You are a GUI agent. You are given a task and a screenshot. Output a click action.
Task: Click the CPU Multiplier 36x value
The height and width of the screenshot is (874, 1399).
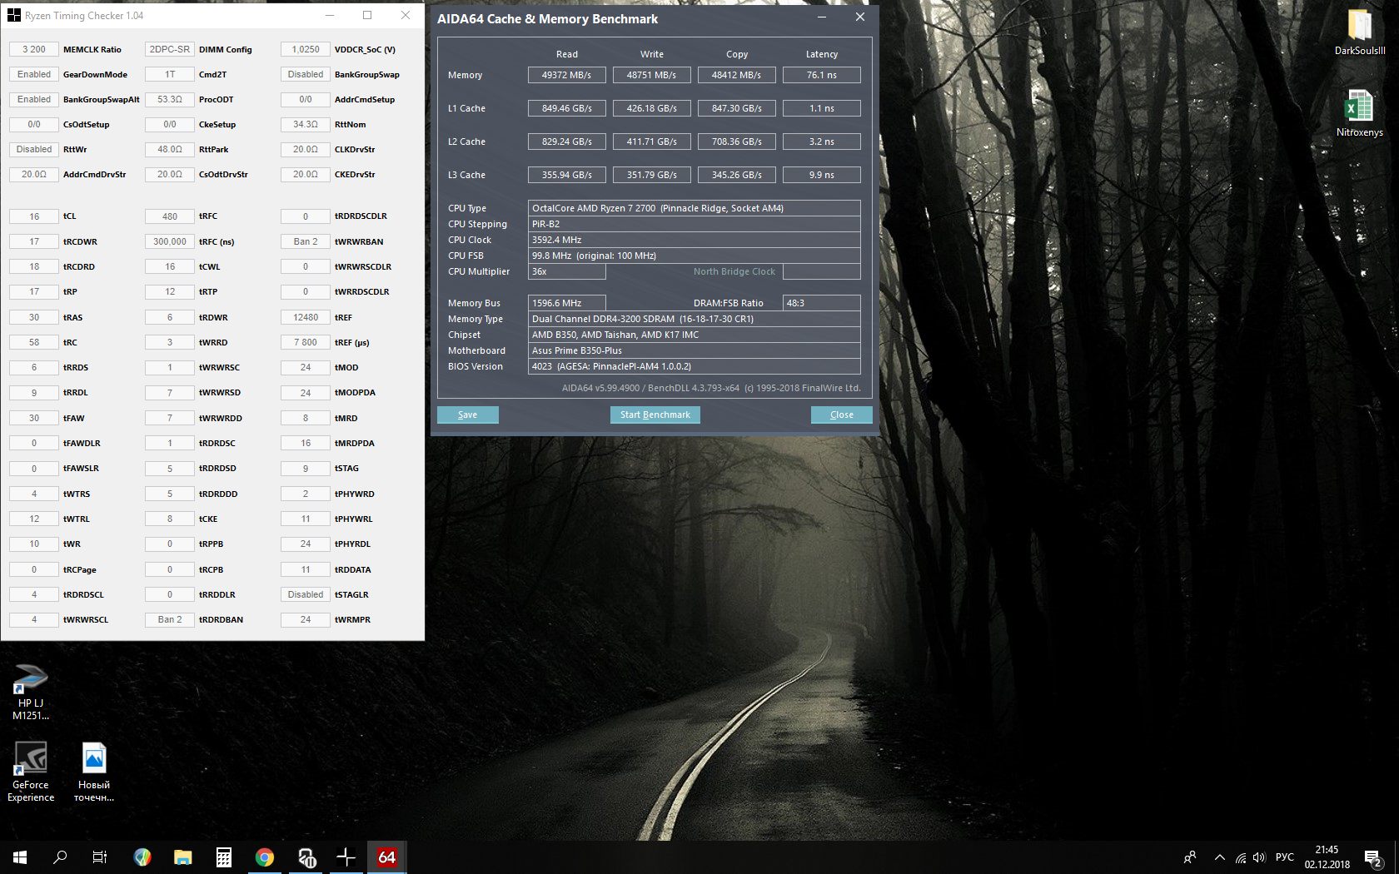click(x=567, y=271)
